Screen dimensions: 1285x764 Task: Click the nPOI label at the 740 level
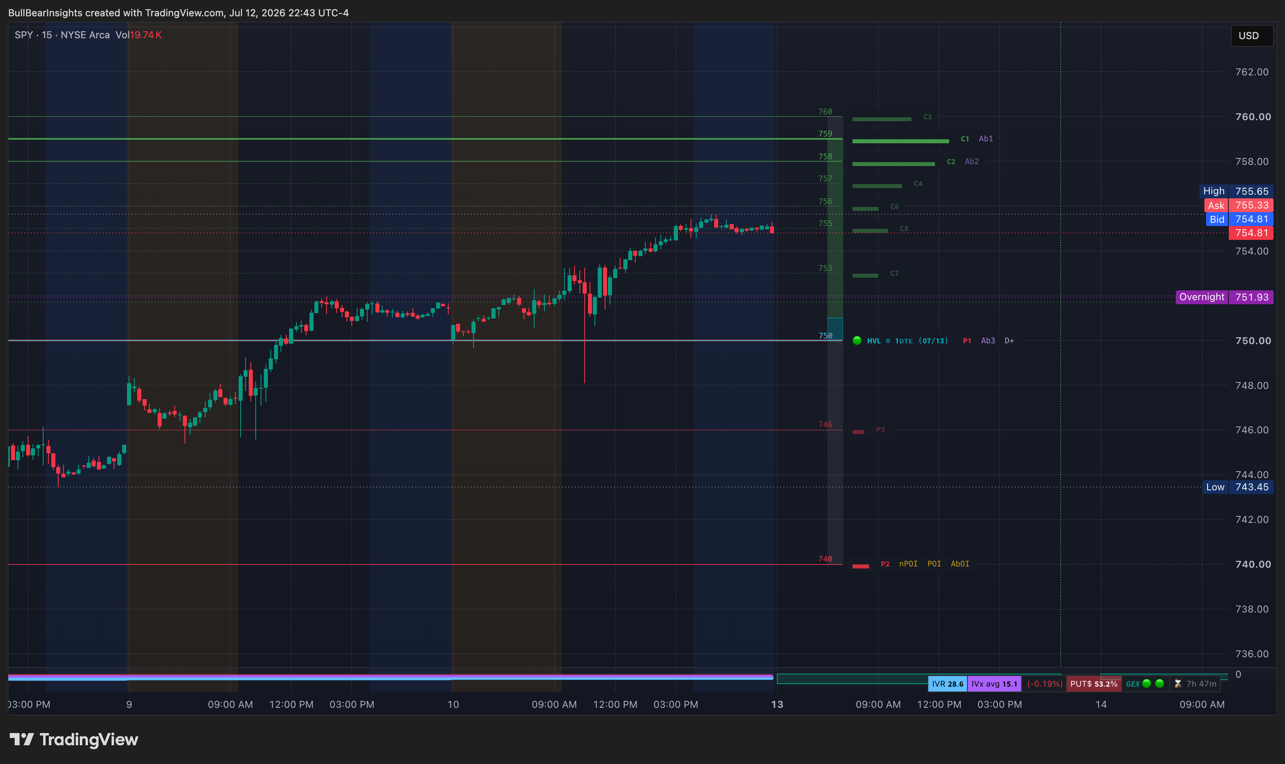click(x=908, y=564)
